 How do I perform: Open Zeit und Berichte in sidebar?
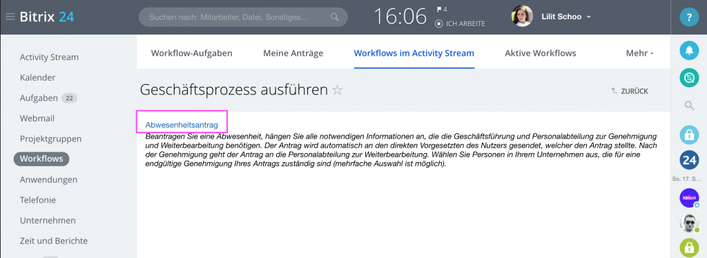pos(54,241)
